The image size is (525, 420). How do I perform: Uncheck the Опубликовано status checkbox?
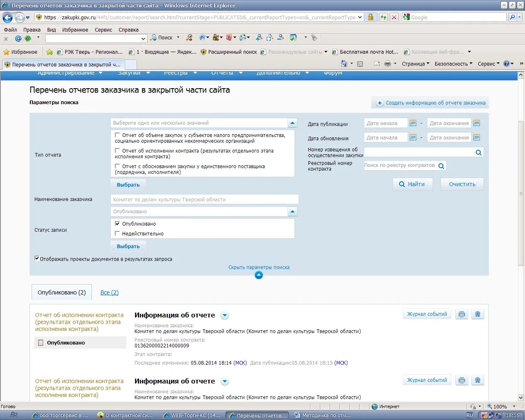[x=117, y=224]
